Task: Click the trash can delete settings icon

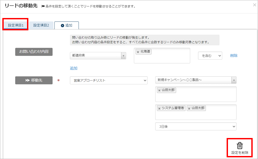Action: click(240, 146)
